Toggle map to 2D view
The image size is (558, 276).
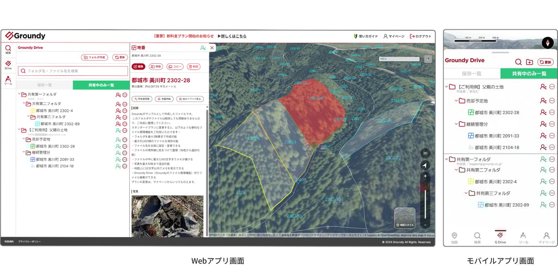click(425, 153)
